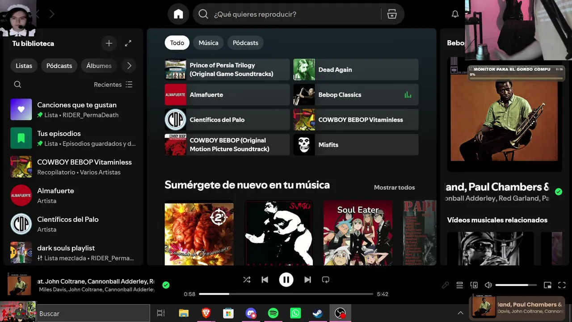Open Prince of Persia Trilogy tile
Image resolution: width=572 pixels, height=322 pixels.
(x=227, y=70)
